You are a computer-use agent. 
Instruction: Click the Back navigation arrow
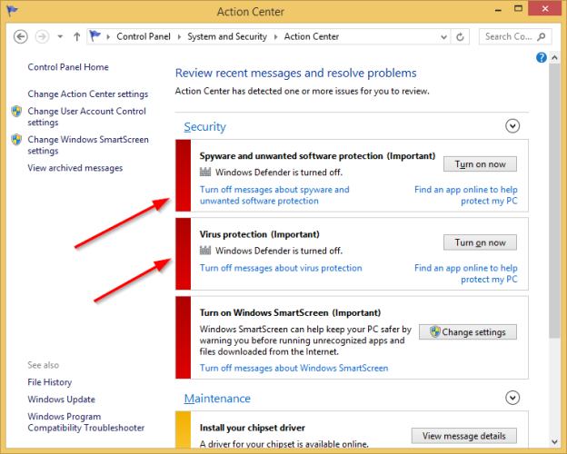21,36
